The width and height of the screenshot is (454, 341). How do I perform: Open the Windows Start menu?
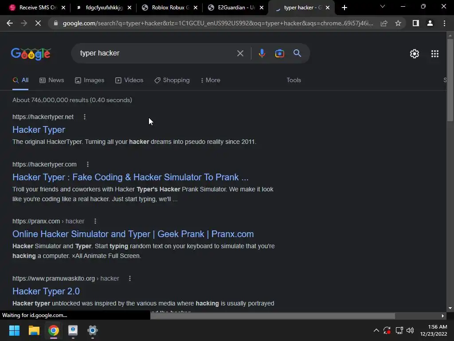(14, 330)
